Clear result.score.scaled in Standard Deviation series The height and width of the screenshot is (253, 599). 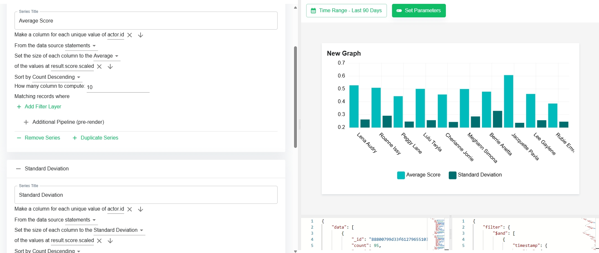point(99,241)
